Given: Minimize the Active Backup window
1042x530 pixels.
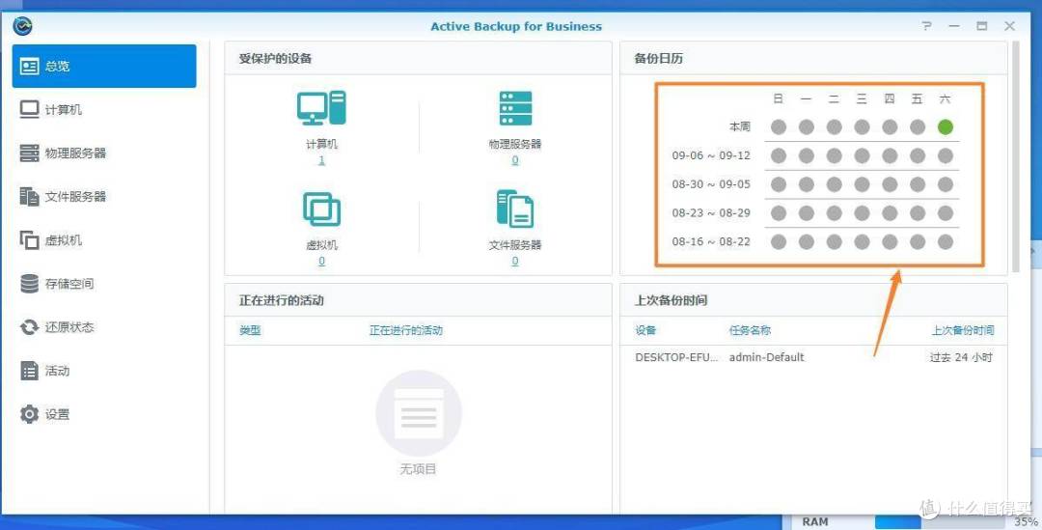Looking at the screenshot, I should (954, 26).
